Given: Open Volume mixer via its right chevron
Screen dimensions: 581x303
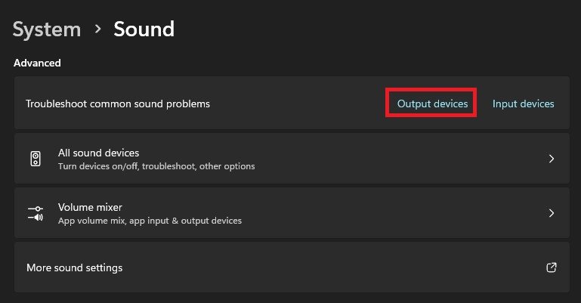Looking at the screenshot, I should point(552,213).
